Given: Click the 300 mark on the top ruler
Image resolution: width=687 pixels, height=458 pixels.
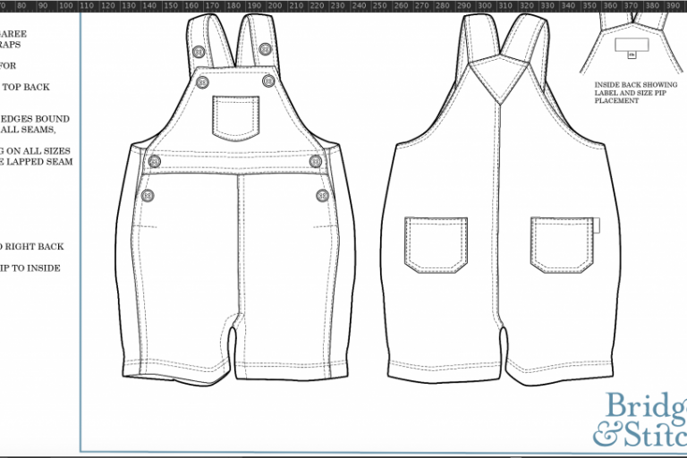Looking at the screenshot, I should (x=485, y=5).
